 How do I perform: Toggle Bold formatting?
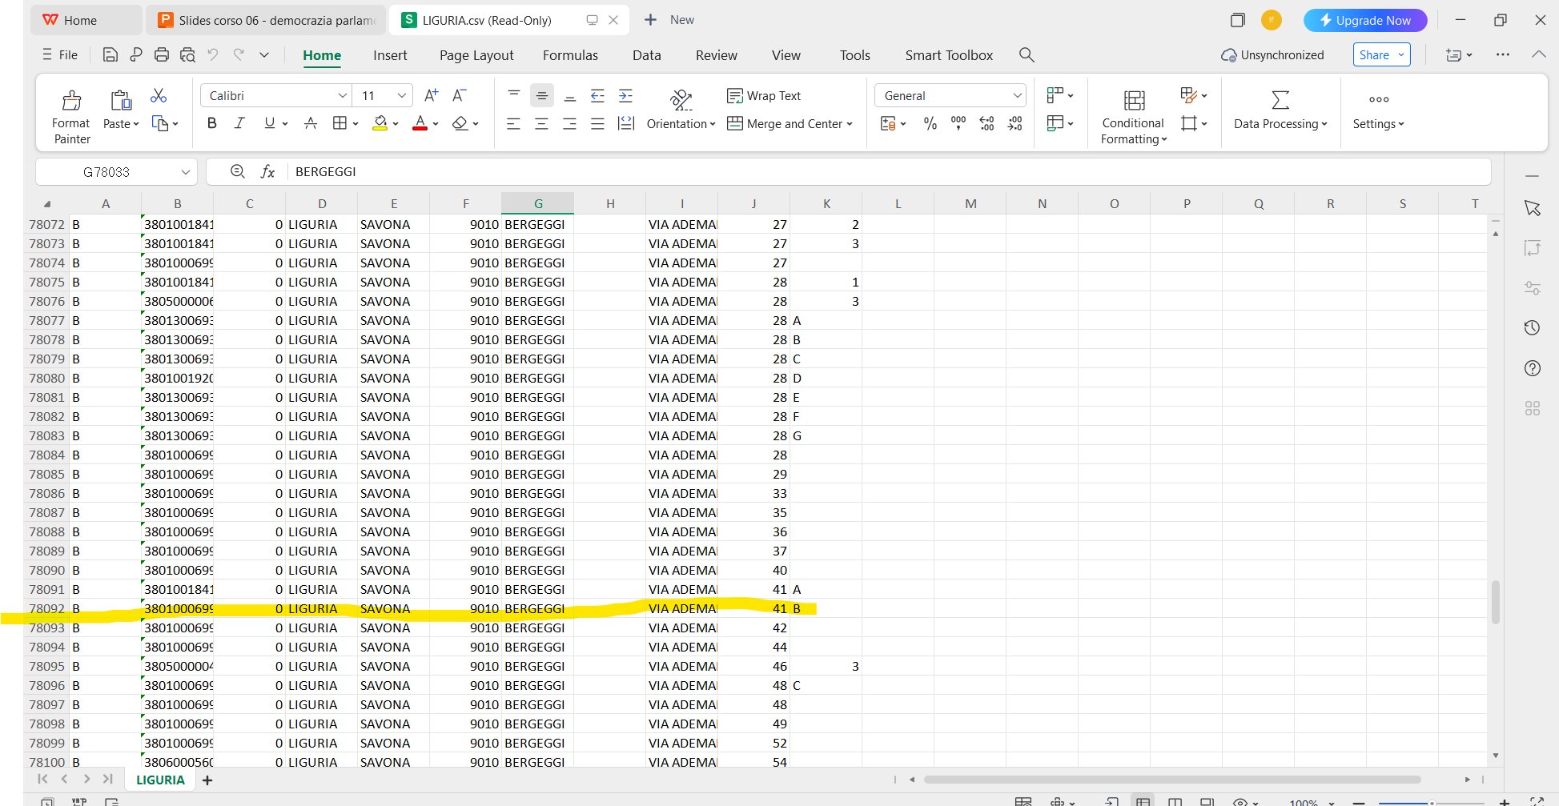(211, 123)
